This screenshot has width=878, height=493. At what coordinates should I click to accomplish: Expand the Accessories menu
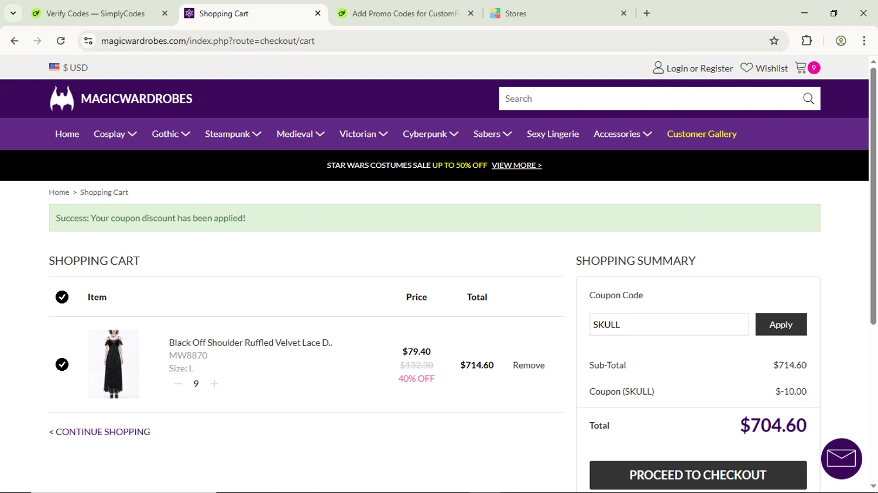tap(623, 134)
